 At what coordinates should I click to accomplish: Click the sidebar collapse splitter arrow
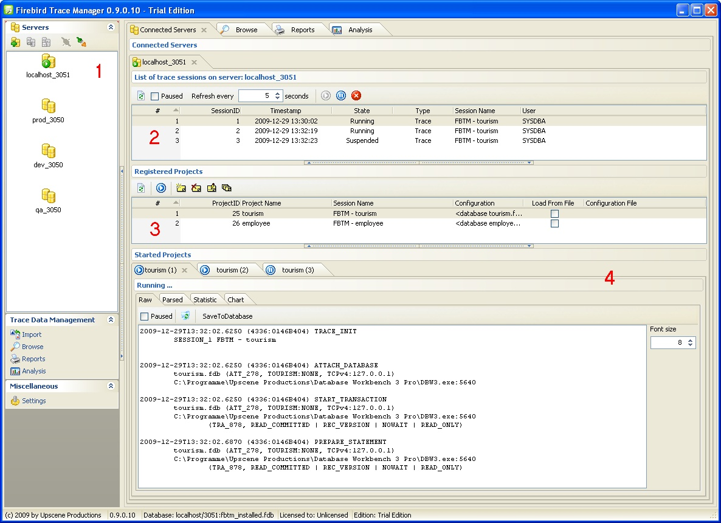[122, 171]
